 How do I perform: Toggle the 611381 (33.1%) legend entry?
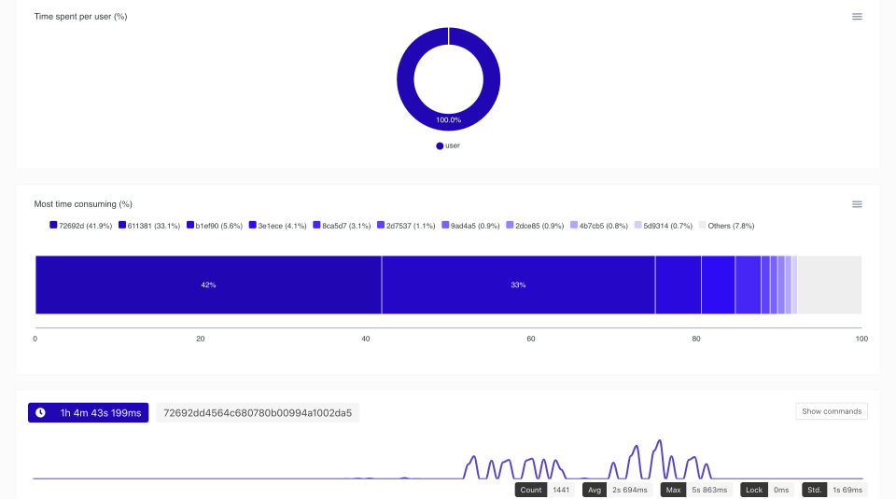coord(149,226)
